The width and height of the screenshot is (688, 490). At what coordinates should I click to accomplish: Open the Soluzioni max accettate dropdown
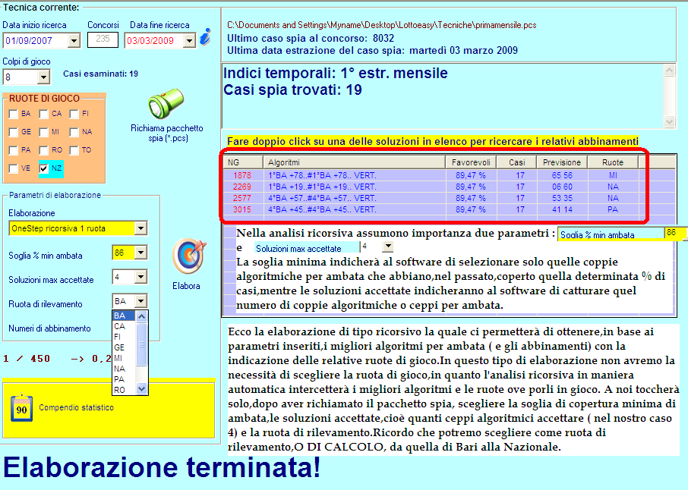click(140, 277)
